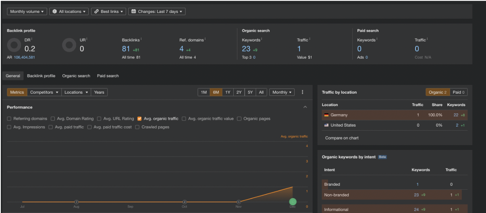Screen dimensions: 486x213
Task: Switch to the Organic search tab
Action: [x=76, y=76]
